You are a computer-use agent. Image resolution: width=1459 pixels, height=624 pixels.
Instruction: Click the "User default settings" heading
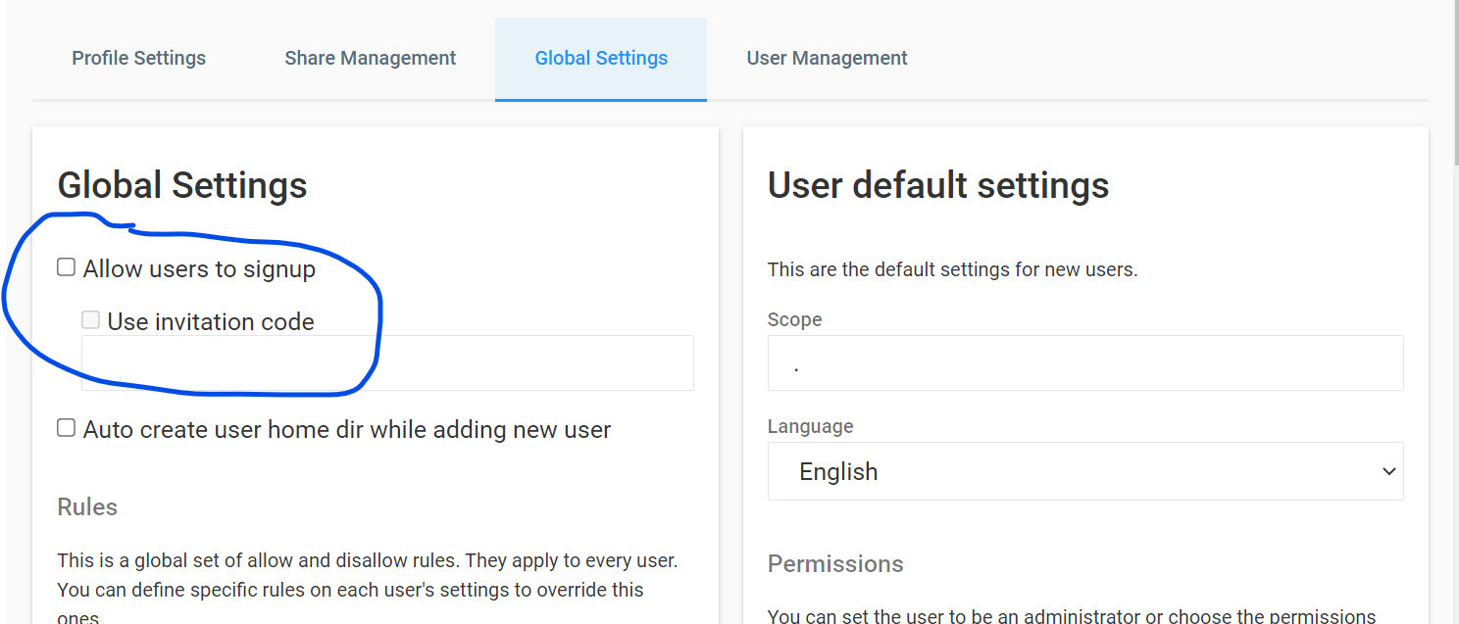point(938,185)
